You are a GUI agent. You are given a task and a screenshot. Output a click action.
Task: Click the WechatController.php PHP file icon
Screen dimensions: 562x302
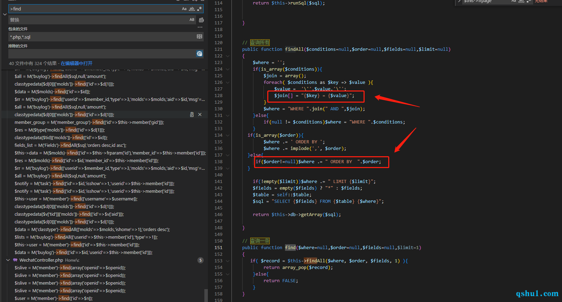tap(15, 260)
